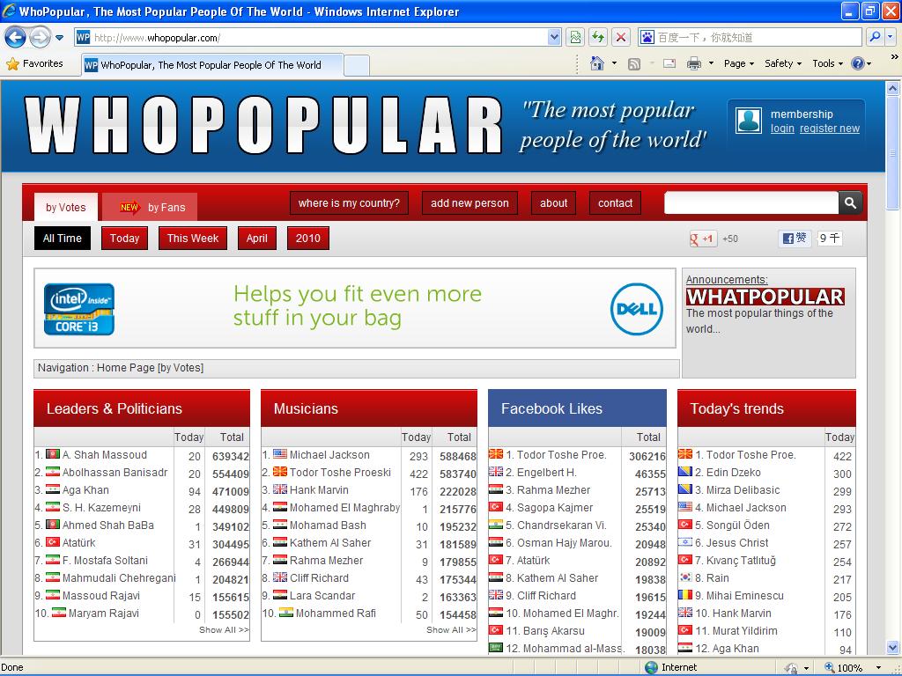Image resolution: width=902 pixels, height=676 pixels.
Task: Click the Refresh page icon
Action: click(x=598, y=37)
